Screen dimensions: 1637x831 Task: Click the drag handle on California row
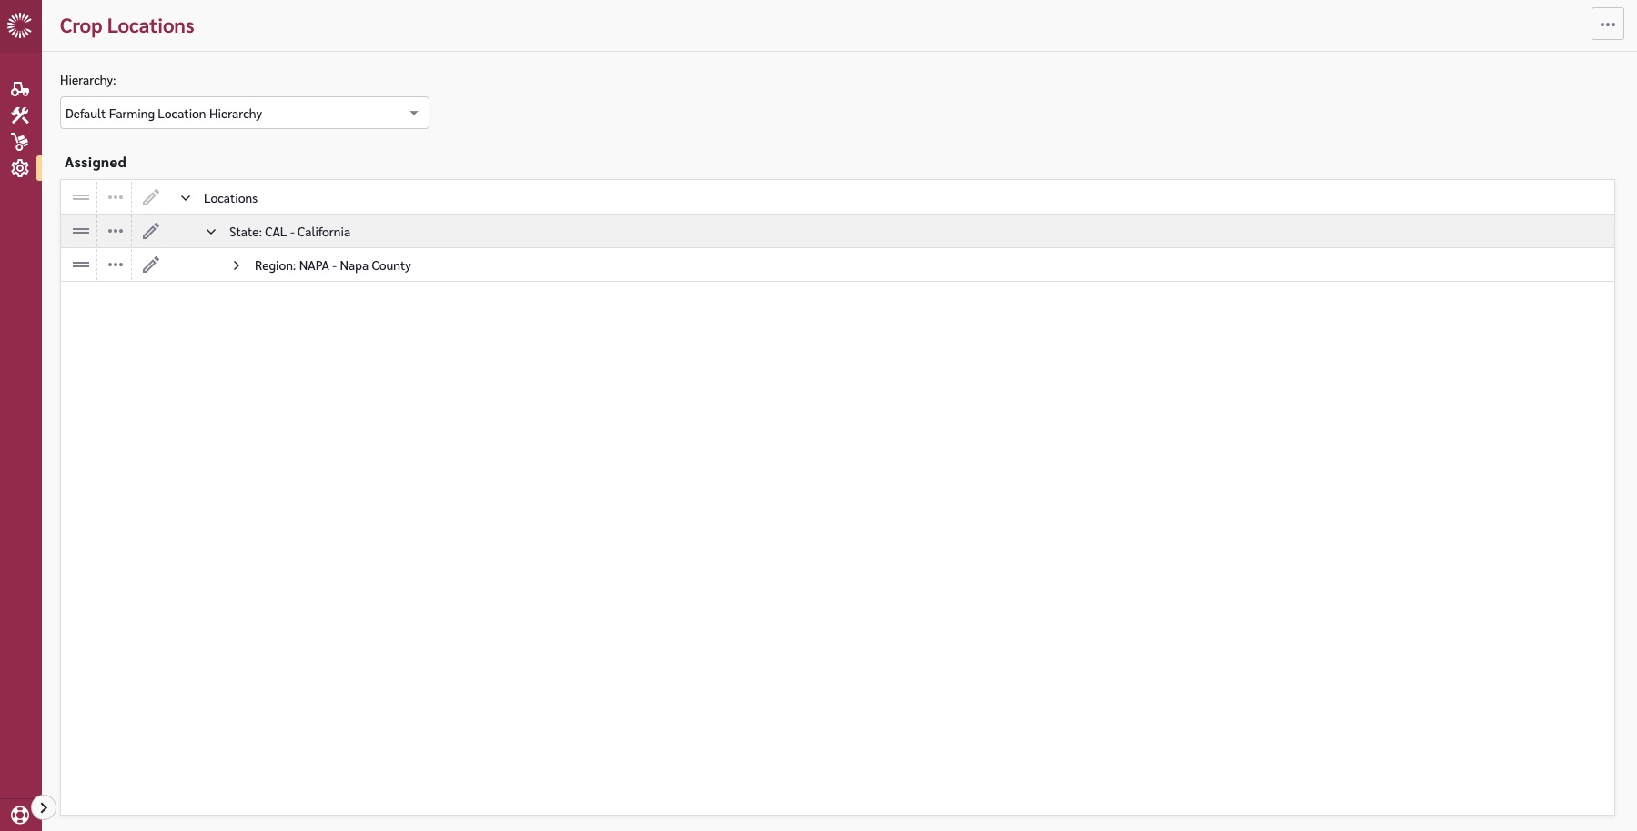pos(81,232)
